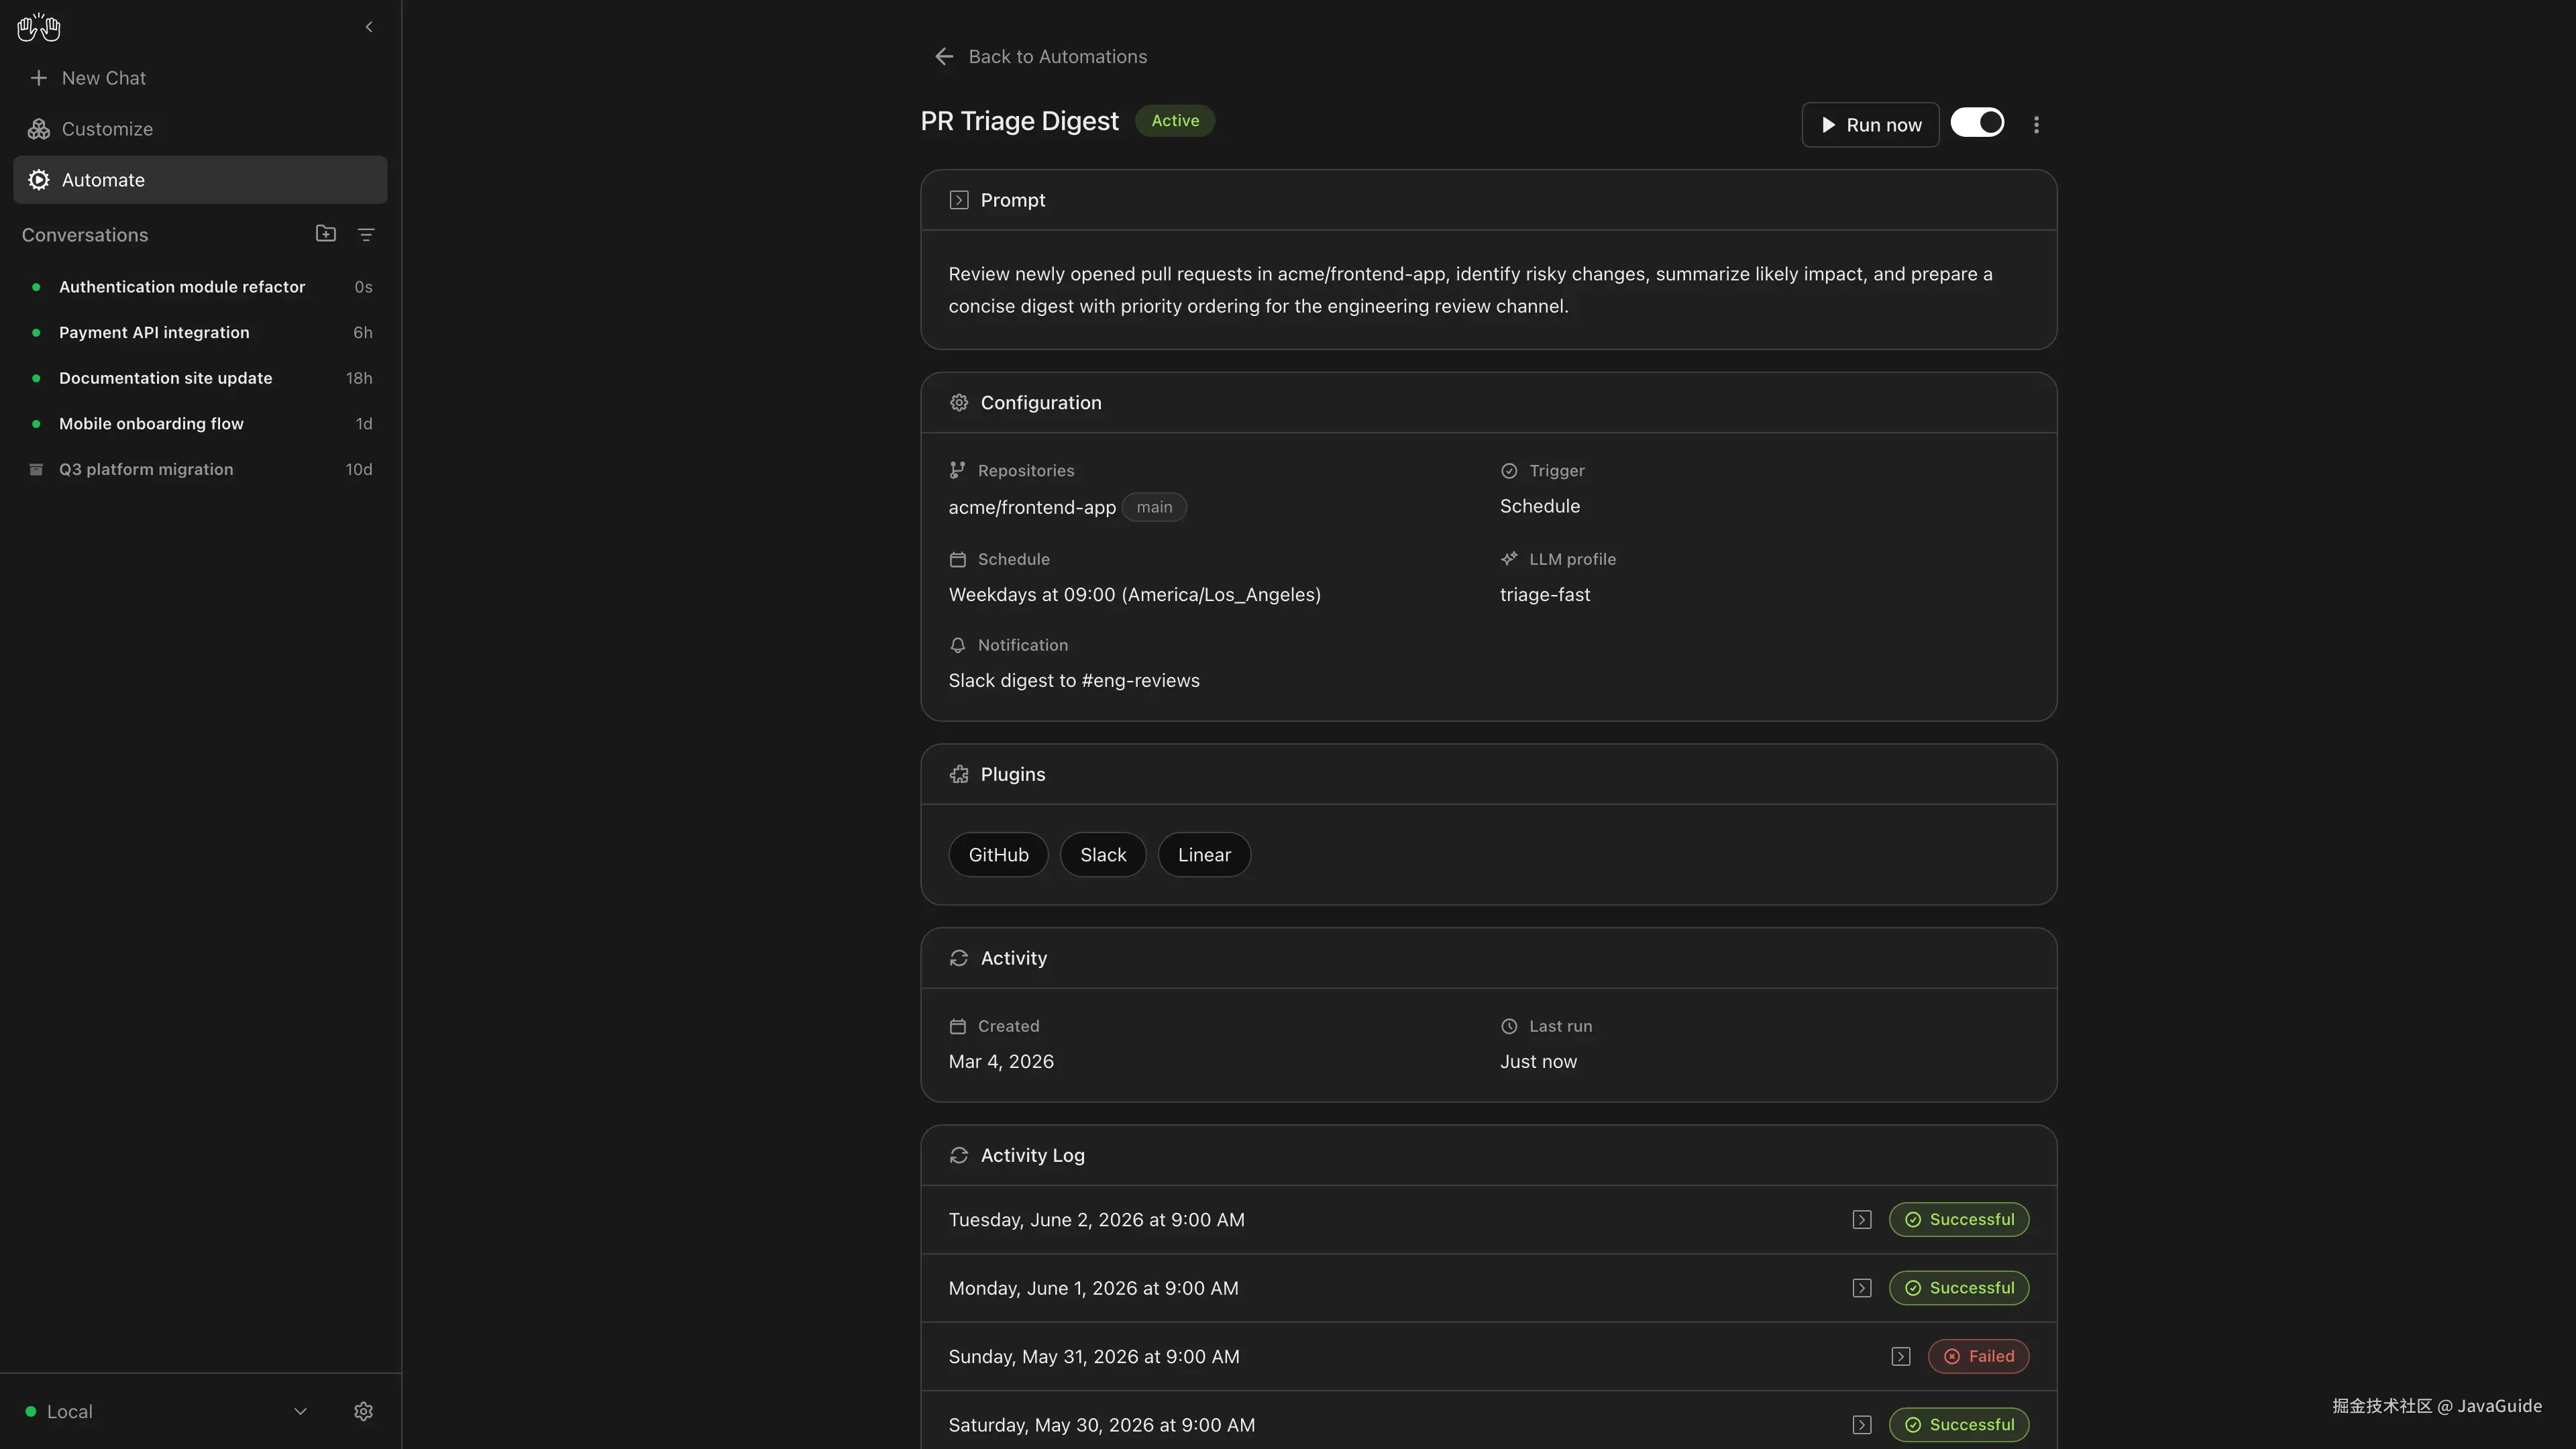Click the Plugins puzzle icon
2576x1449 pixels.
pyautogui.click(x=959, y=774)
